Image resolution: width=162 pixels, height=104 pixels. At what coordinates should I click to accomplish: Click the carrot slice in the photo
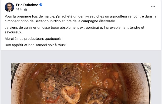pyautogui.click(x=109, y=83)
